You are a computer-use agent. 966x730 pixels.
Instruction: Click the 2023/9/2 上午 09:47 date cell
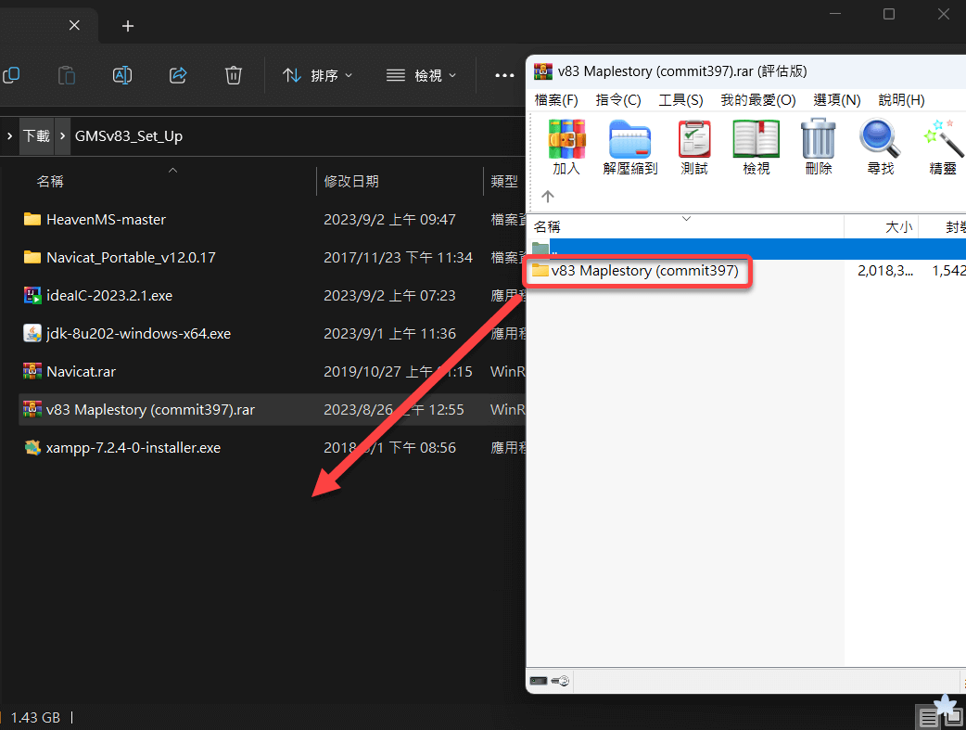[x=389, y=220]
